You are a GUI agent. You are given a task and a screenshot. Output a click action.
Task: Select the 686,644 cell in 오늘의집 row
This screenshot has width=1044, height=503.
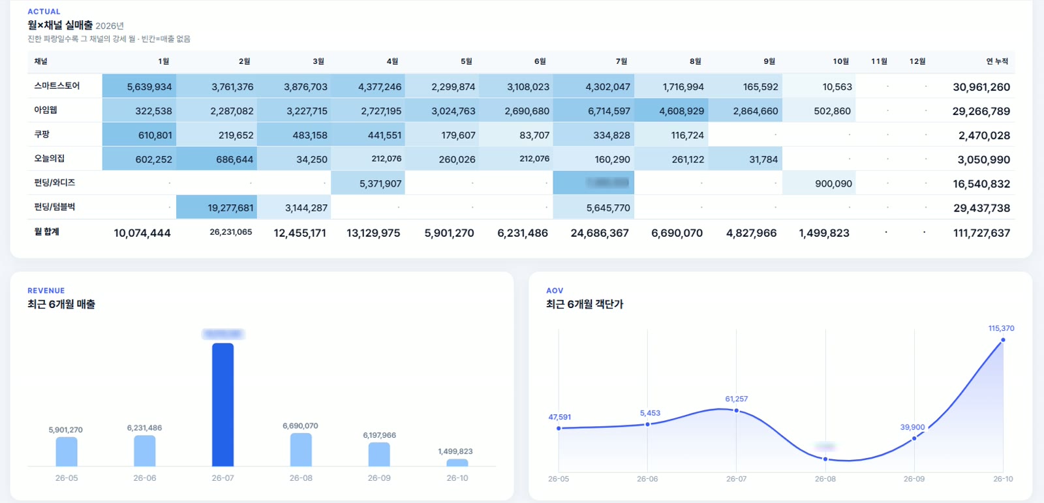[x=217, y=159]
